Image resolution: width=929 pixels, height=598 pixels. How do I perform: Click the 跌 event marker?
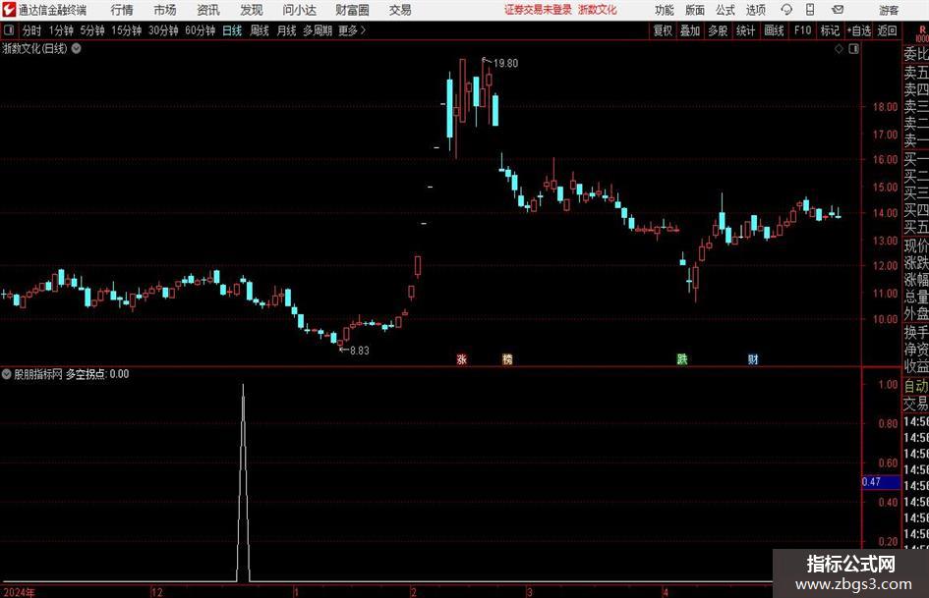682,358
